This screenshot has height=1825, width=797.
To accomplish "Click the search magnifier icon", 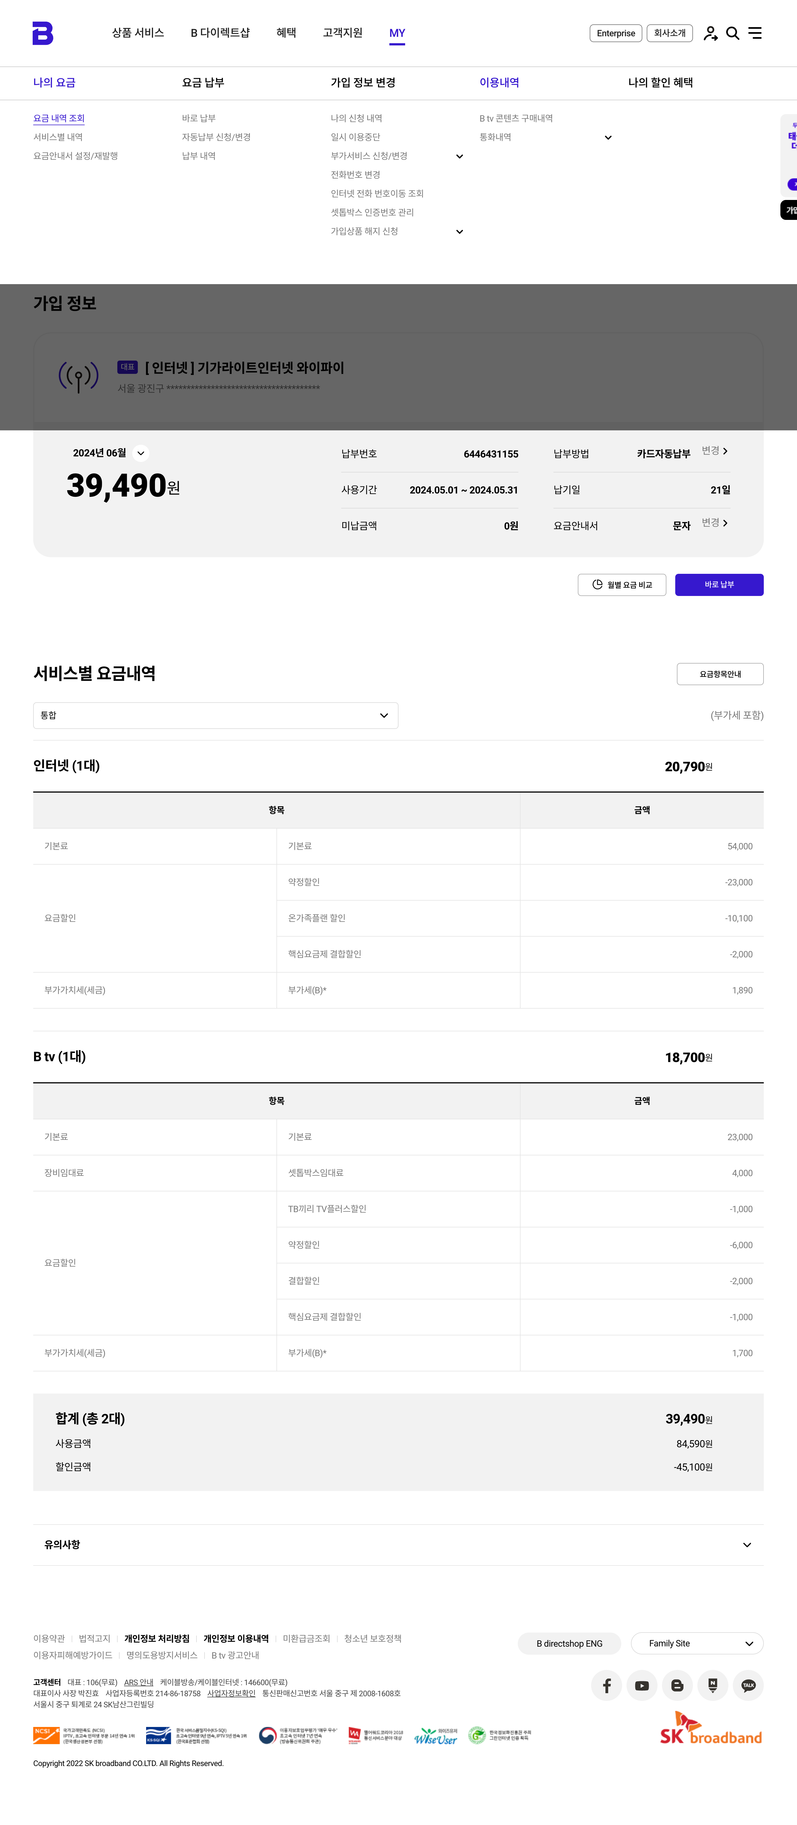I will (x=733, y=33).
